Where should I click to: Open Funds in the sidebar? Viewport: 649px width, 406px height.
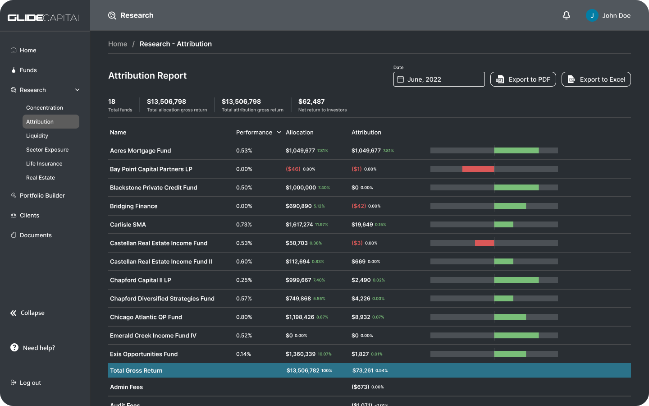(28, 70)
